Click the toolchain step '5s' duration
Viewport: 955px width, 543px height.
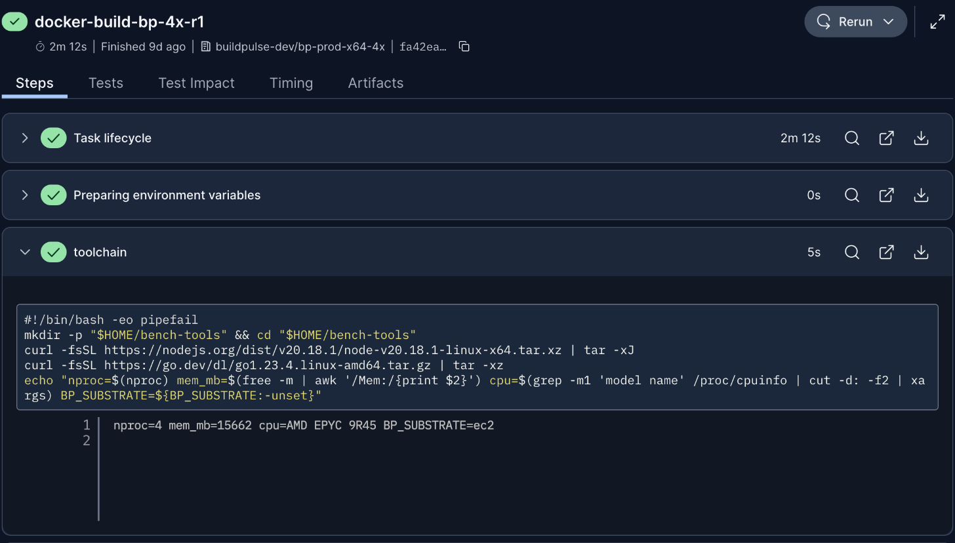(814, 252)
